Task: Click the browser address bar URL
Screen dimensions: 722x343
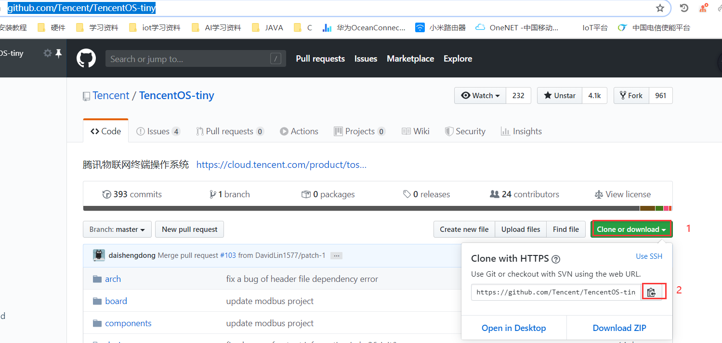Action: pyautogui.click(x=81, y=8)
